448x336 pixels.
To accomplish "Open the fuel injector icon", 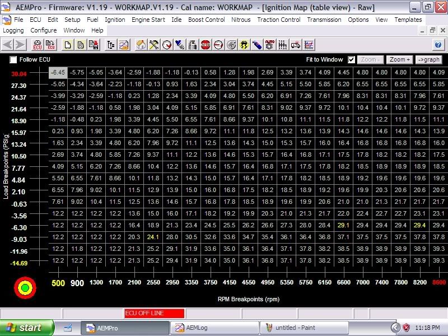I will click(x=180, y=45).
